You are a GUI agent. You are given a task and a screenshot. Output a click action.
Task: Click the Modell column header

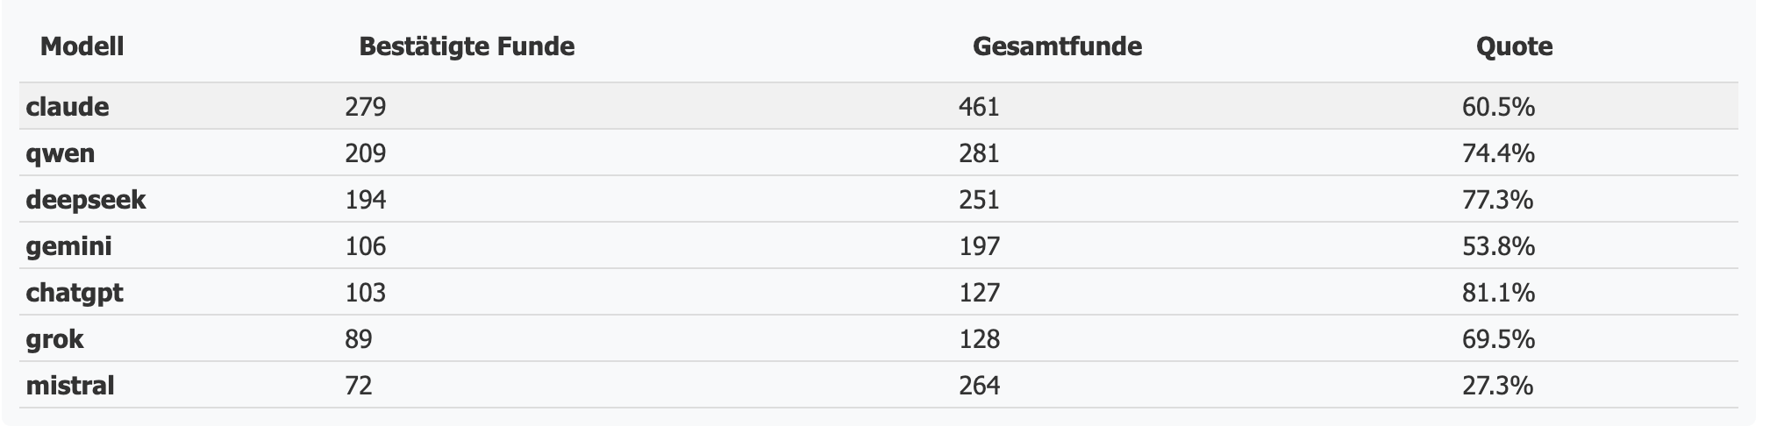pos(82,46)
